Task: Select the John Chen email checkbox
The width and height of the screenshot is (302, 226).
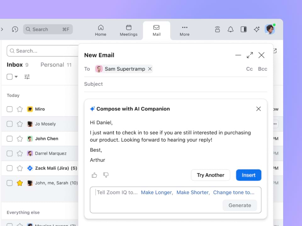Action: point(10,139)
